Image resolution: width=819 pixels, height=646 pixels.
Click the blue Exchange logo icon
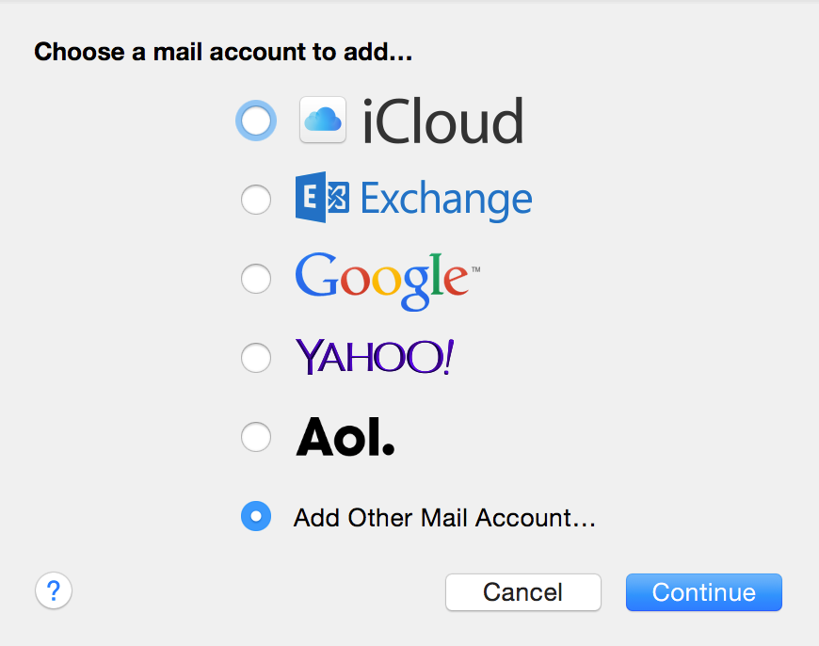pyautogui.click(x=322, y=197)
